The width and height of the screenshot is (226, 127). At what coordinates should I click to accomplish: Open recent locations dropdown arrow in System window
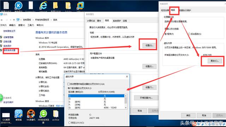pyautogui.click(x=11, y=20)
